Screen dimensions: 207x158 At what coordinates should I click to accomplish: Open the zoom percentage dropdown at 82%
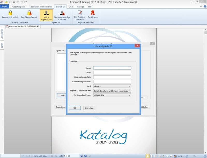[184, 156]
